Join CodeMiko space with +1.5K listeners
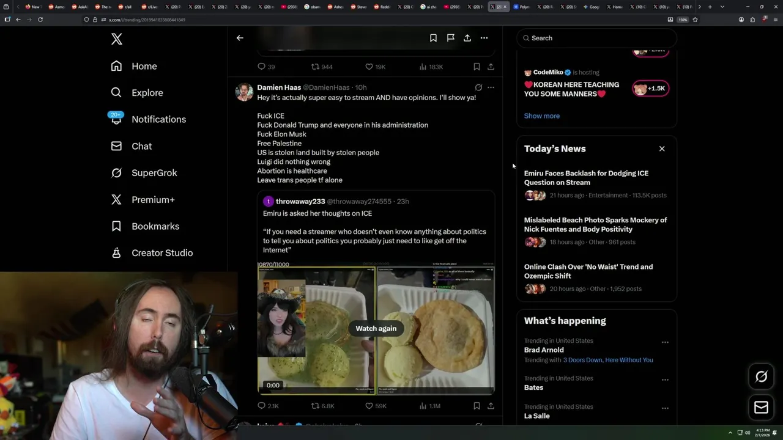Image resolution: width=783 pixels, height=440 pixels. tap(650, 89)
